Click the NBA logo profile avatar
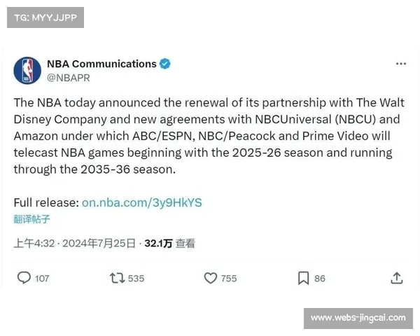 (27, 71)
